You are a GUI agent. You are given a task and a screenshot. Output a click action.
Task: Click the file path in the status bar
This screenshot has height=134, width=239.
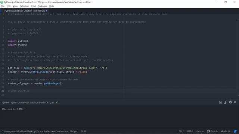coord(40,131)
